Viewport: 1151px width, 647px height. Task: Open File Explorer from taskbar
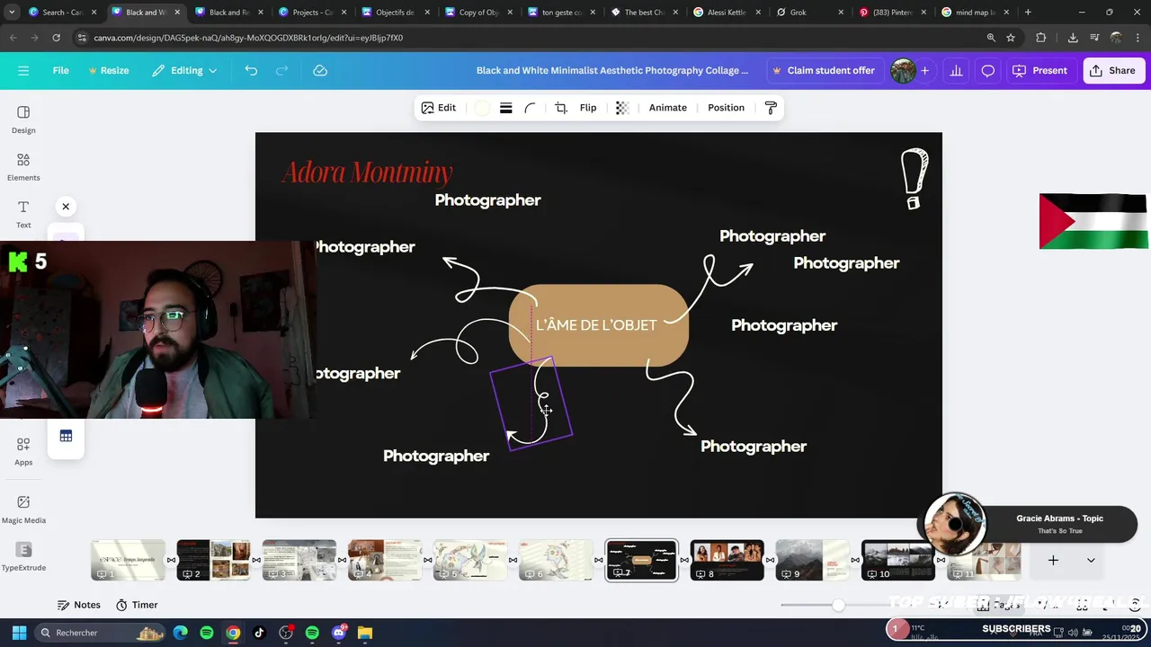click(364, 633)
